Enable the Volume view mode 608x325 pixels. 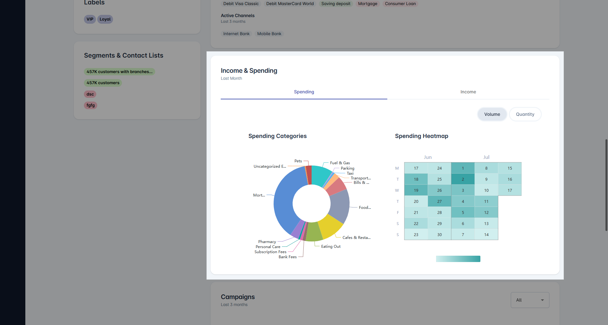click(492, 114)
